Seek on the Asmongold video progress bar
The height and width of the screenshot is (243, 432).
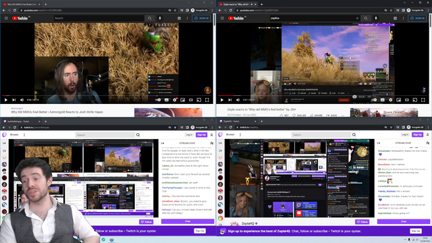coord(107,96)
